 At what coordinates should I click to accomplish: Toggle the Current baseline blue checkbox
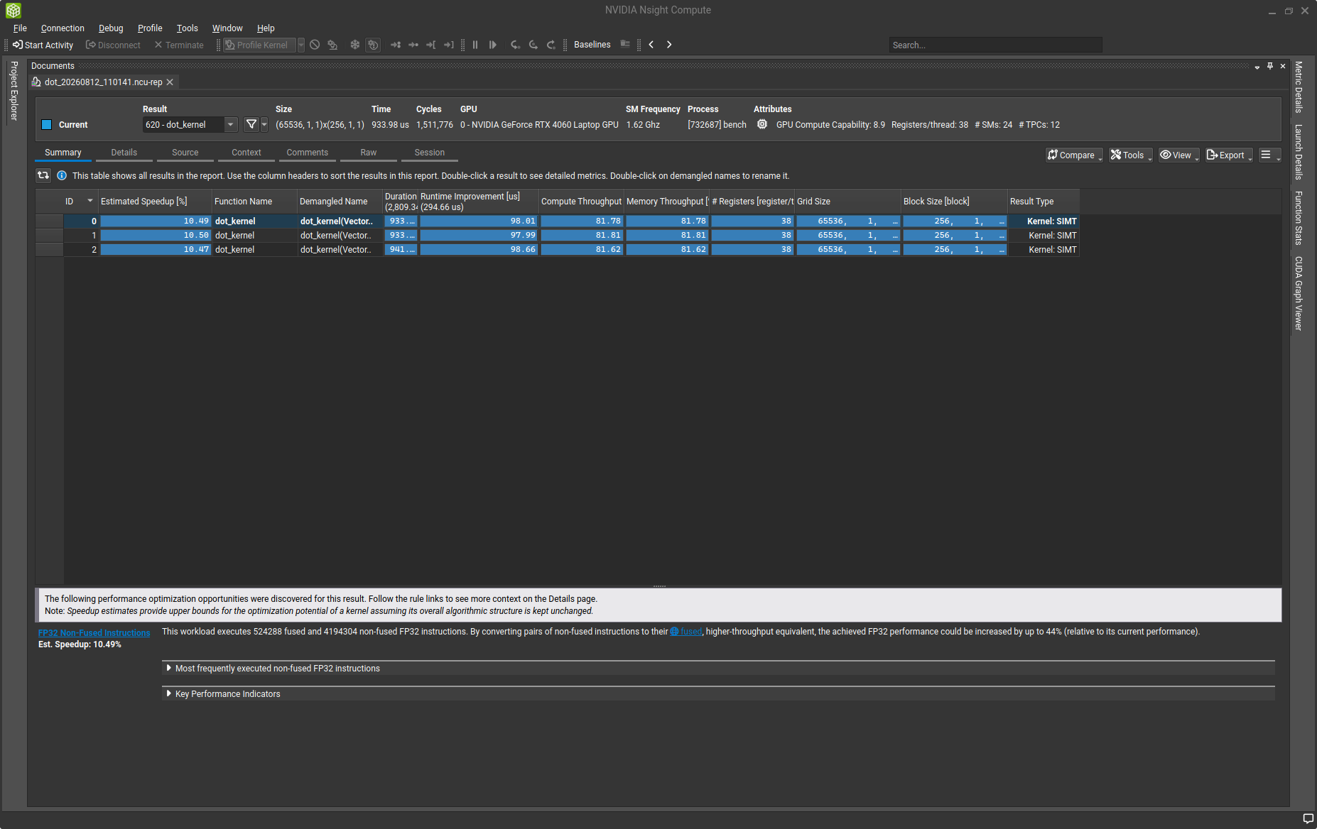point(47,125)
